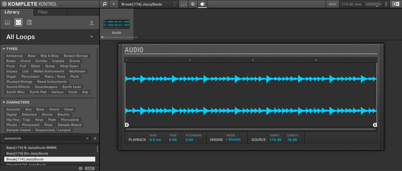Screen dimensions: 402x171
Task: Toggle the Piano / Keys type tag
Action: [56, 76]
